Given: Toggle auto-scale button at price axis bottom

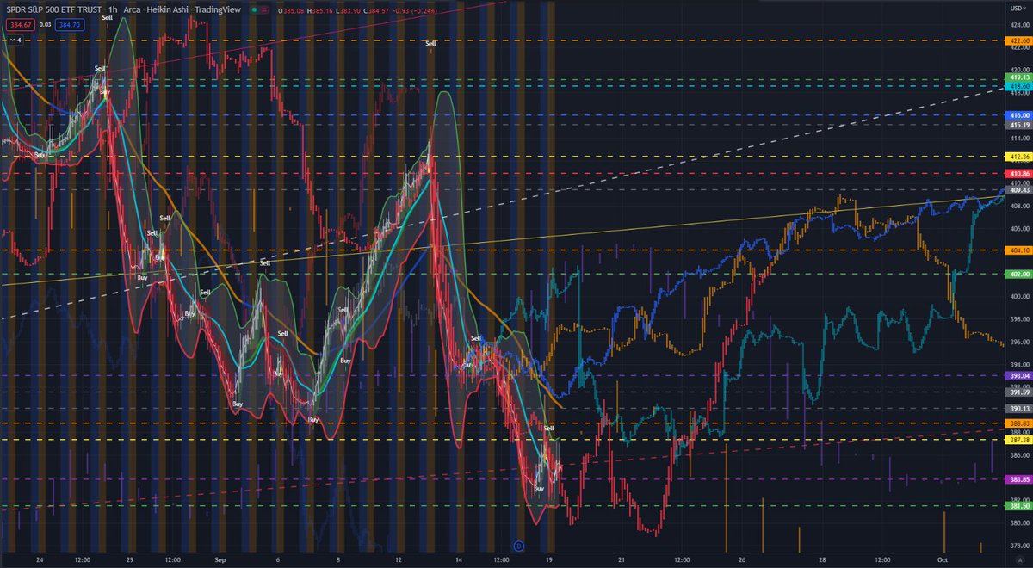Looking at the screenshot, I should tap(1018, 559).
